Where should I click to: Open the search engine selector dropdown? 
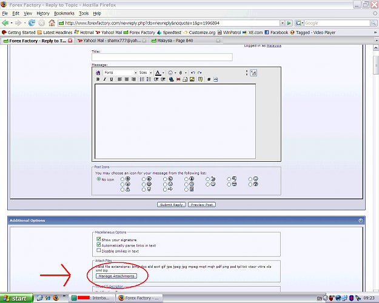[x=300, y=23]
